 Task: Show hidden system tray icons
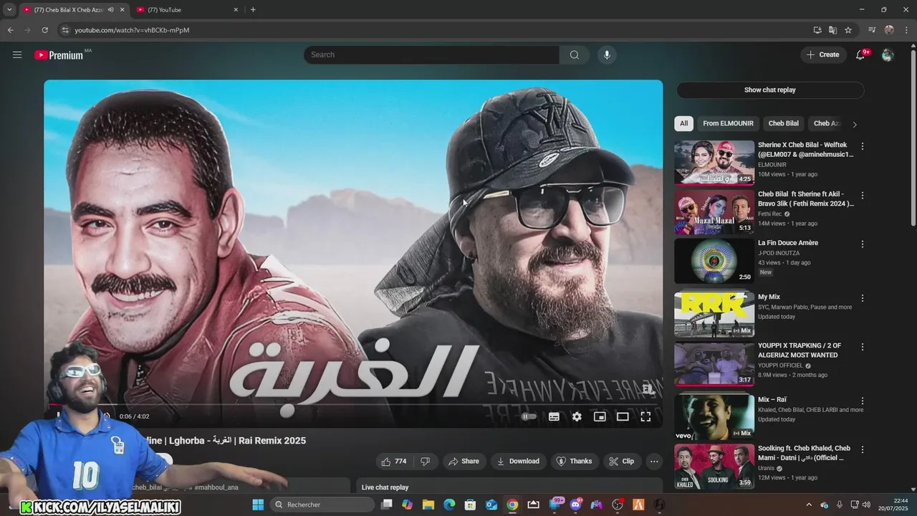(809, 505)
